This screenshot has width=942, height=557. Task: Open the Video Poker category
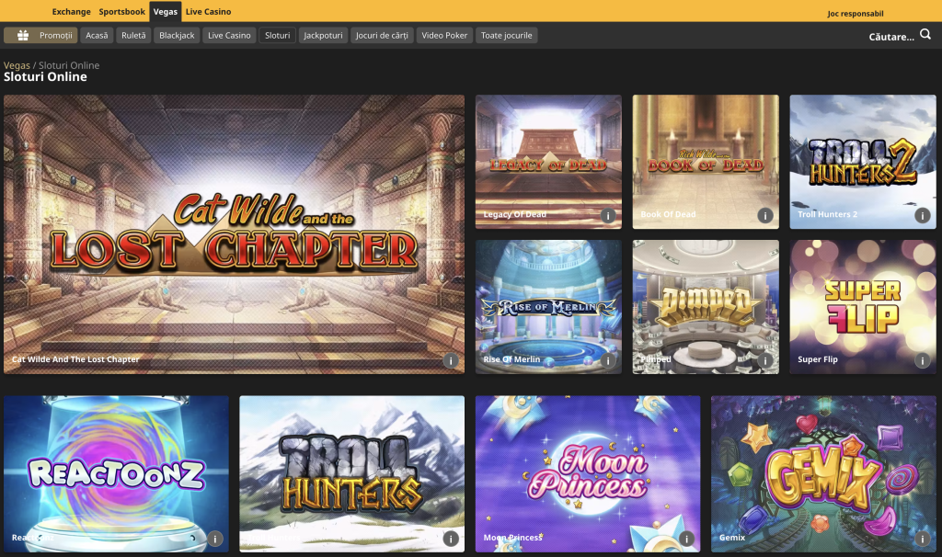pyautogui.click(x=444, y=36)
